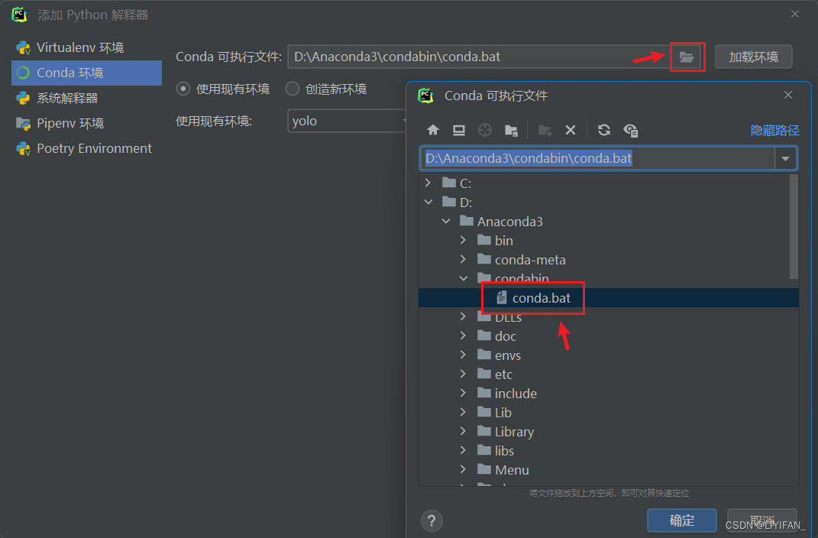Image resolution: width=818 pixels, height=538 pixels.
Task: Click the New Folder toolbar icon
Action: coord(545,130)
